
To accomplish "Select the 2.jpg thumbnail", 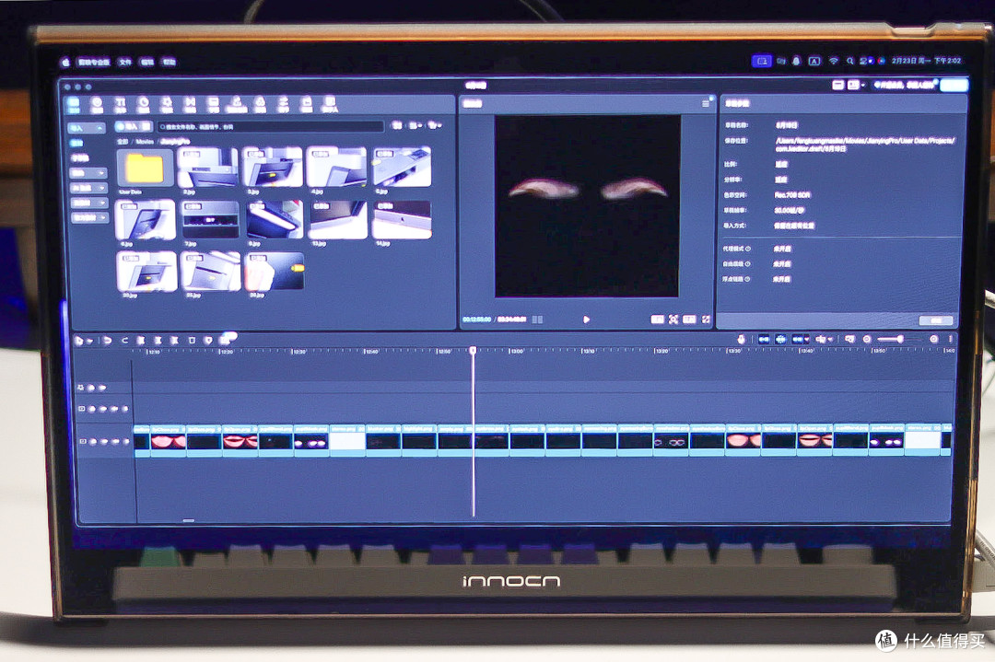I will point(208,168).
